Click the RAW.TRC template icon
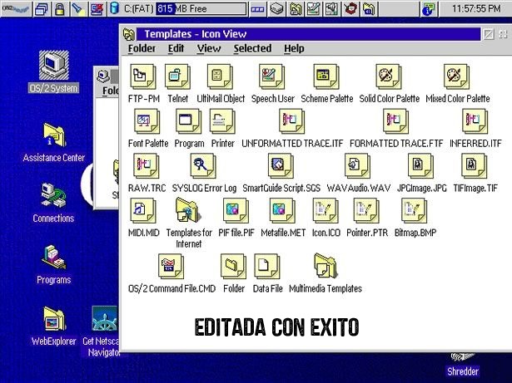This screenshot has height=383, width=512. 147,166
